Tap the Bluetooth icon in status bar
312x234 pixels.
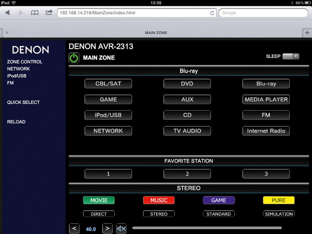(x=292, y=3)
